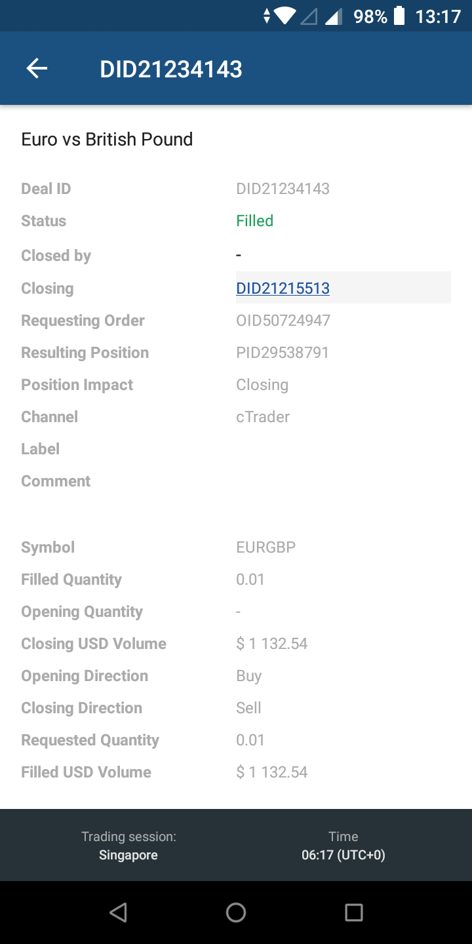Tap the Closing USD Volume amount

coord(271,644)
